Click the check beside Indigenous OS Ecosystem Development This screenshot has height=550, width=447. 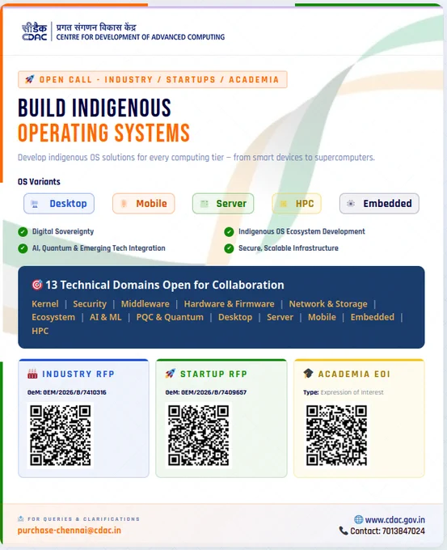pyautogui.click(x=229, y=232)
